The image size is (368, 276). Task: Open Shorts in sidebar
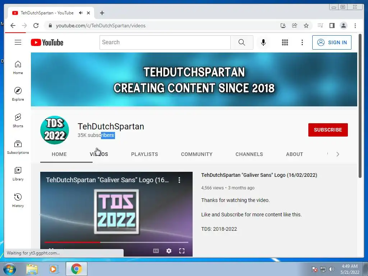click(x=18, y=121)
